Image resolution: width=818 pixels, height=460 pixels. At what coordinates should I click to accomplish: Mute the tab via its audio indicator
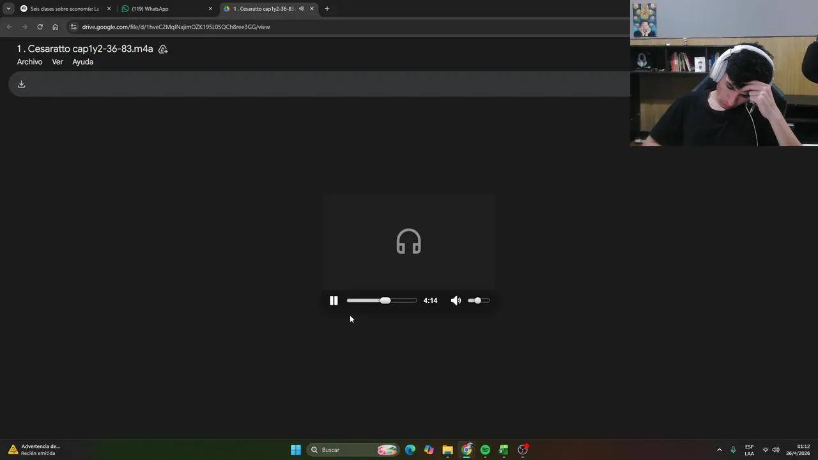[301, 9]
